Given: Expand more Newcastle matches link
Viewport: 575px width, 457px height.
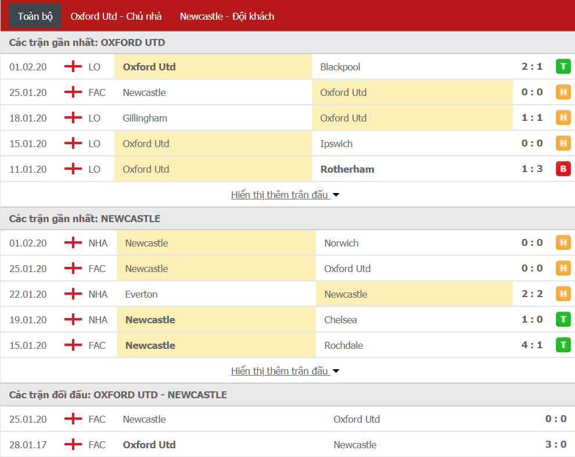Looking at the screenshot, I should (285, 371).
